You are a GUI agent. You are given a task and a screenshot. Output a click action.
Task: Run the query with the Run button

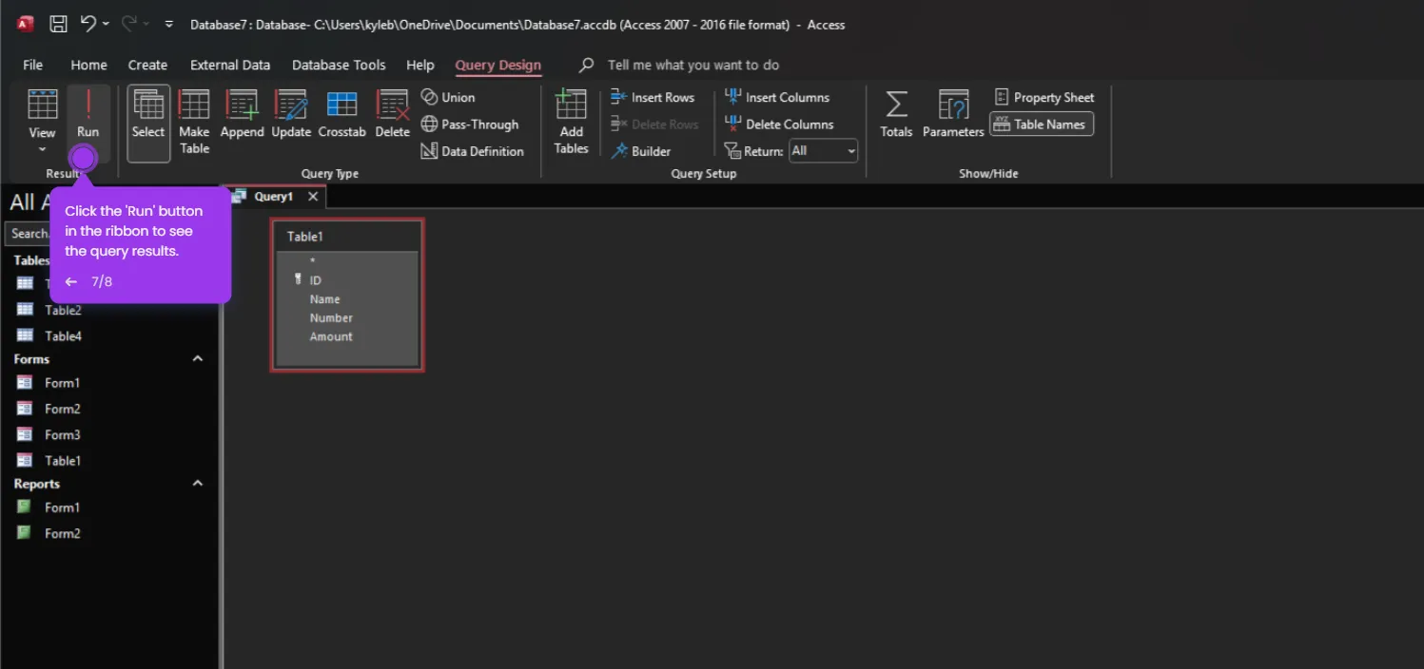[x=88, y=117]
